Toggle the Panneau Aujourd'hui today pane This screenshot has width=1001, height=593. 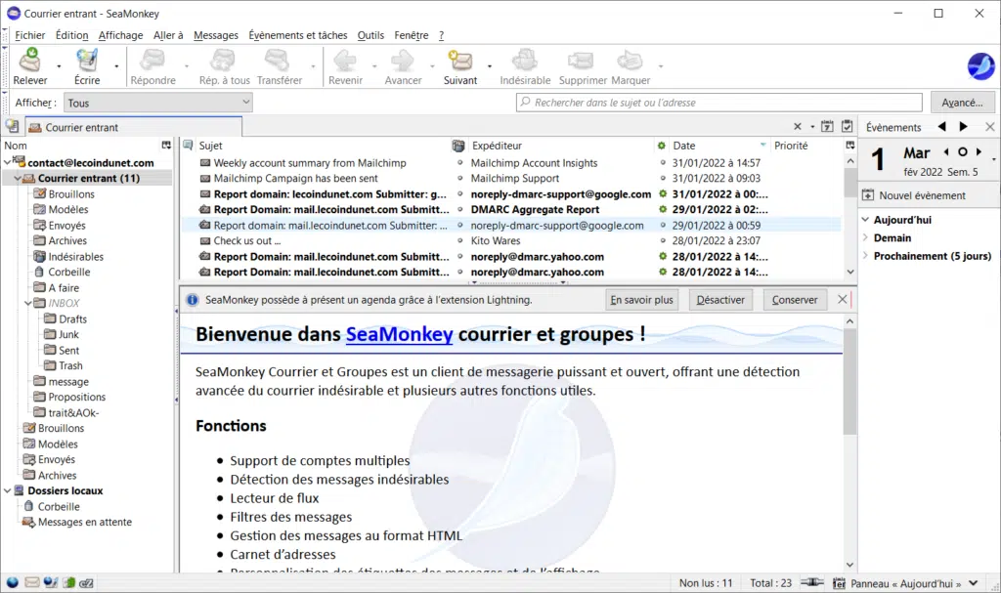tap(906, 583)
